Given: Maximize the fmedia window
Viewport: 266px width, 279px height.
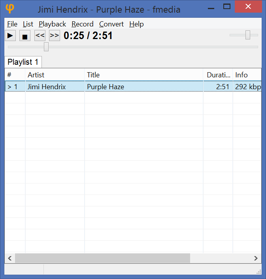Looking at the screenshot, I should pyautogui.click(x=227, y=7).
